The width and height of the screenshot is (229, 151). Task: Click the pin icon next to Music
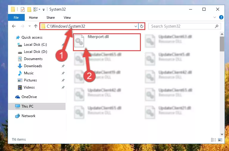63,73
